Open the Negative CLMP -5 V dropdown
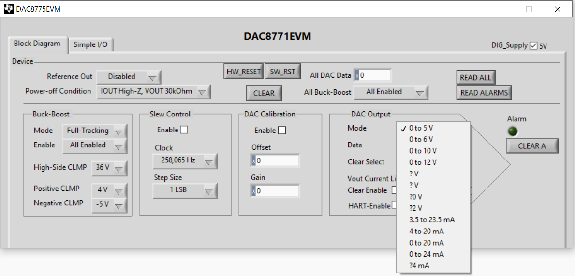575x276 pixels. click(109, 204)
